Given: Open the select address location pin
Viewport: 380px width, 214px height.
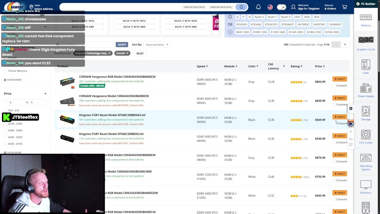Looking at the screenshot, I should click(31, 7).
